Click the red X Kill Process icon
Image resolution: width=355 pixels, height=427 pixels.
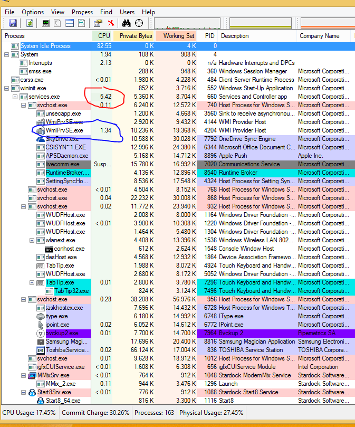[111, 23]
